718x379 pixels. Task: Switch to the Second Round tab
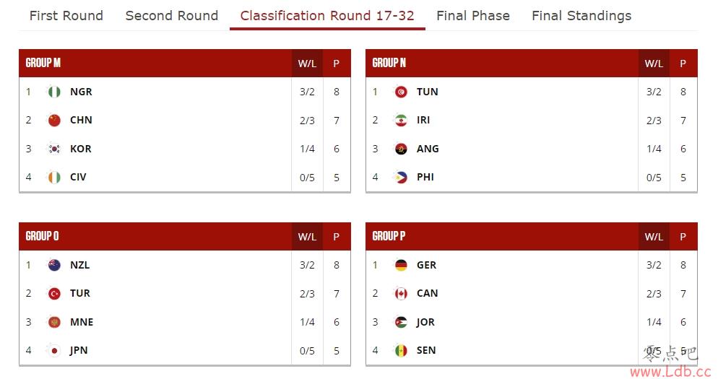click(x=172, y=16)
